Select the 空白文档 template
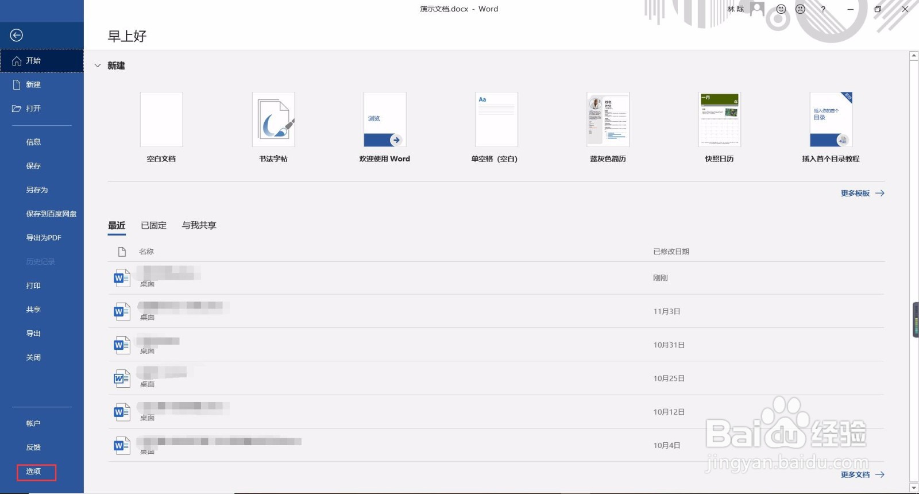 [x=161, y=127]
